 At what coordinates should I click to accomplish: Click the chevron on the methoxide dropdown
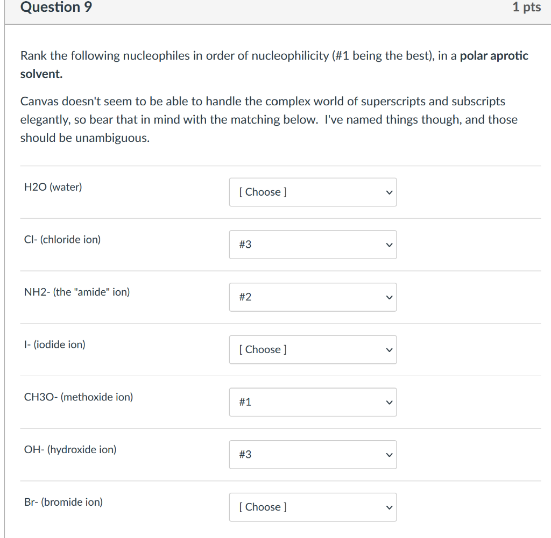point(388,402)
